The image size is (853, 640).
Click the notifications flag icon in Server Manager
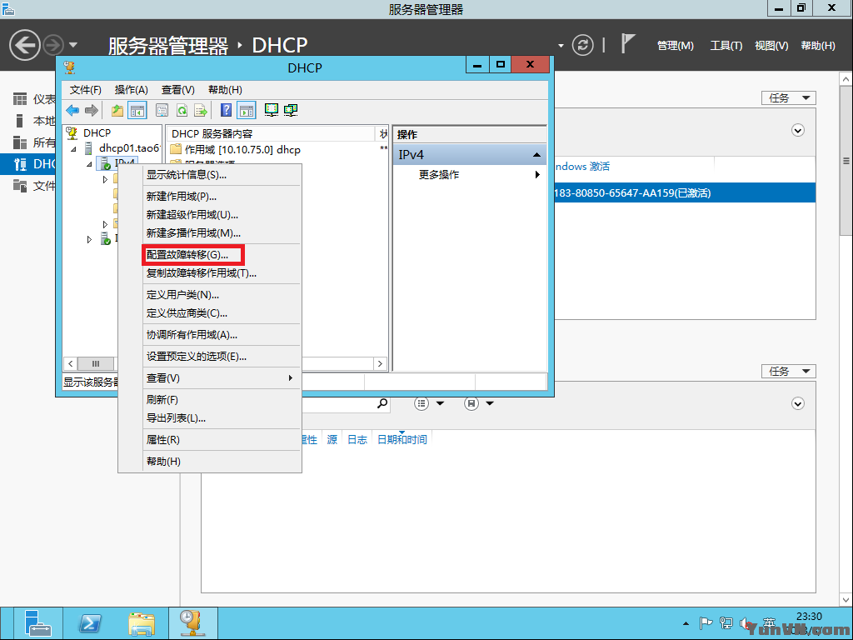click(x=628, y=43)
